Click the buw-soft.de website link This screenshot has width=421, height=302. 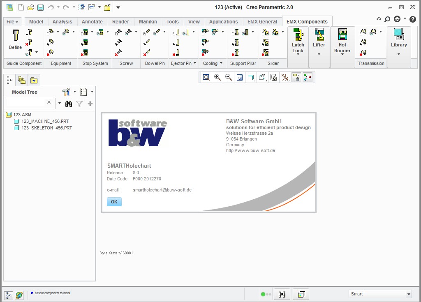[250, 151]
